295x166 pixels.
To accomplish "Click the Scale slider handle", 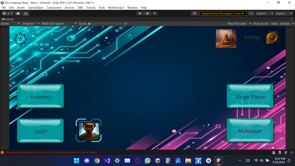I will click(89, 24).
